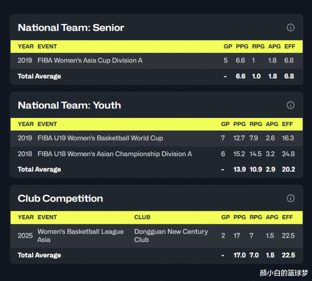The image size is (312, 281).
Task: Click CLUB column header in Club Competition
Action: pos(142,217)
